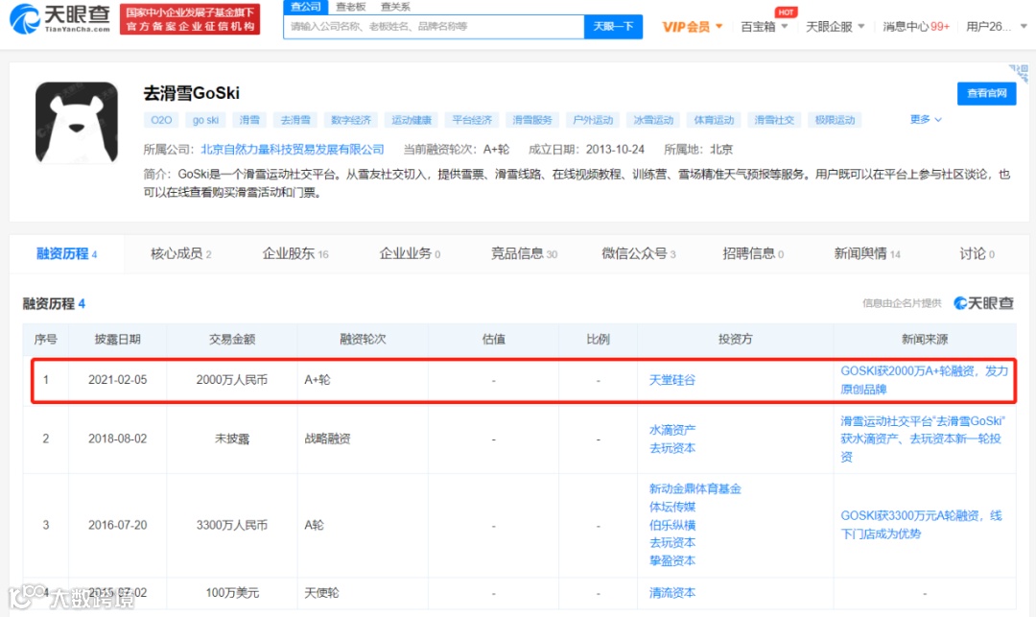Open news link about GOSKI 3300万元A轮融资
The width and height of the screenshot is (1036, 617).
pyautogui.click(x=921, y=525)
